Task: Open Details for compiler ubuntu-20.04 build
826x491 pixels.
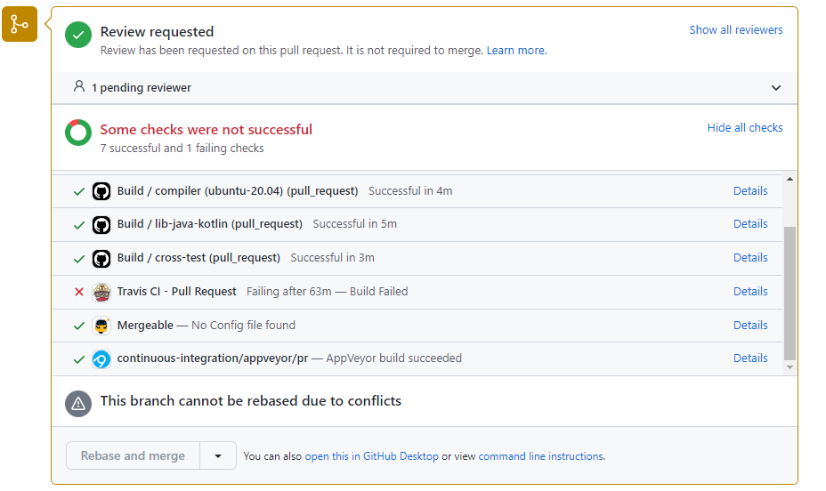Action: pos(750,190)
